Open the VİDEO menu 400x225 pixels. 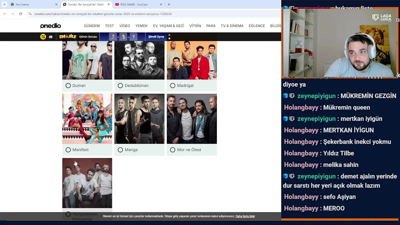[x=125, y=26]
